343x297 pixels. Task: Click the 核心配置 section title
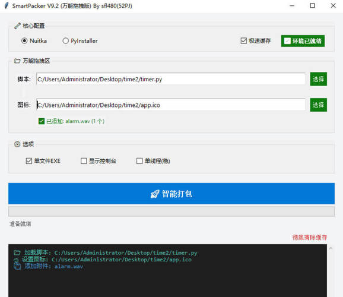pos(34,26)
